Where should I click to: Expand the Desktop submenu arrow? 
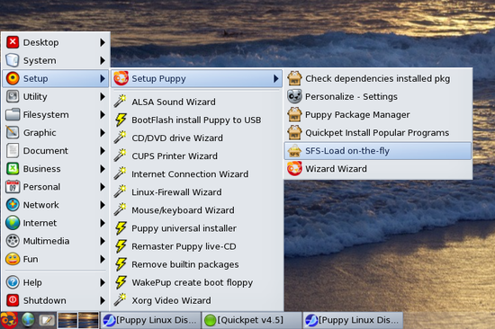click(103, 42)
